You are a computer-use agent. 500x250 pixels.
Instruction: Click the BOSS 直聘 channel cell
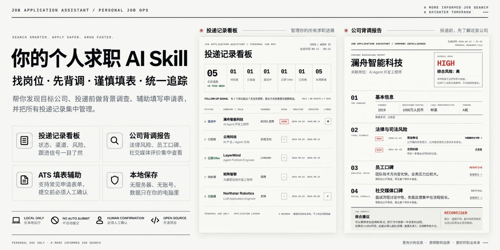(x=267, y=121)
